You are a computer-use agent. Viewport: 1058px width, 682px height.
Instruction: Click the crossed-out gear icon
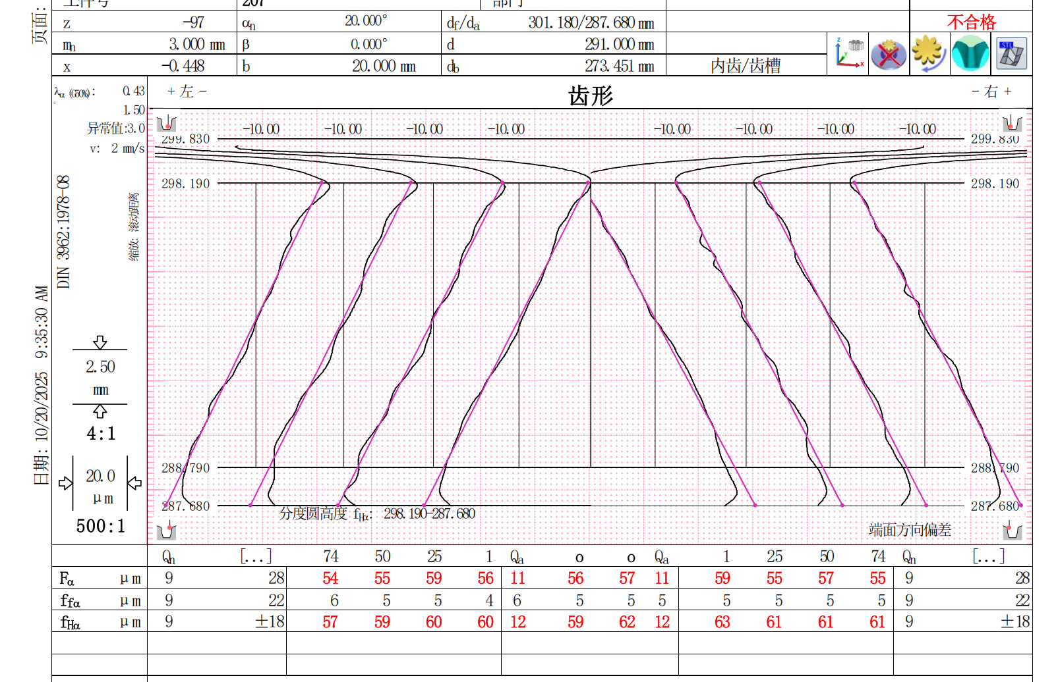pyautogui.click(x=888, y=53)
